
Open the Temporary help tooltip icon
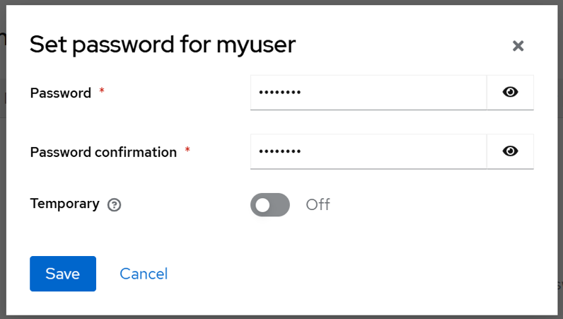point(115,205)
